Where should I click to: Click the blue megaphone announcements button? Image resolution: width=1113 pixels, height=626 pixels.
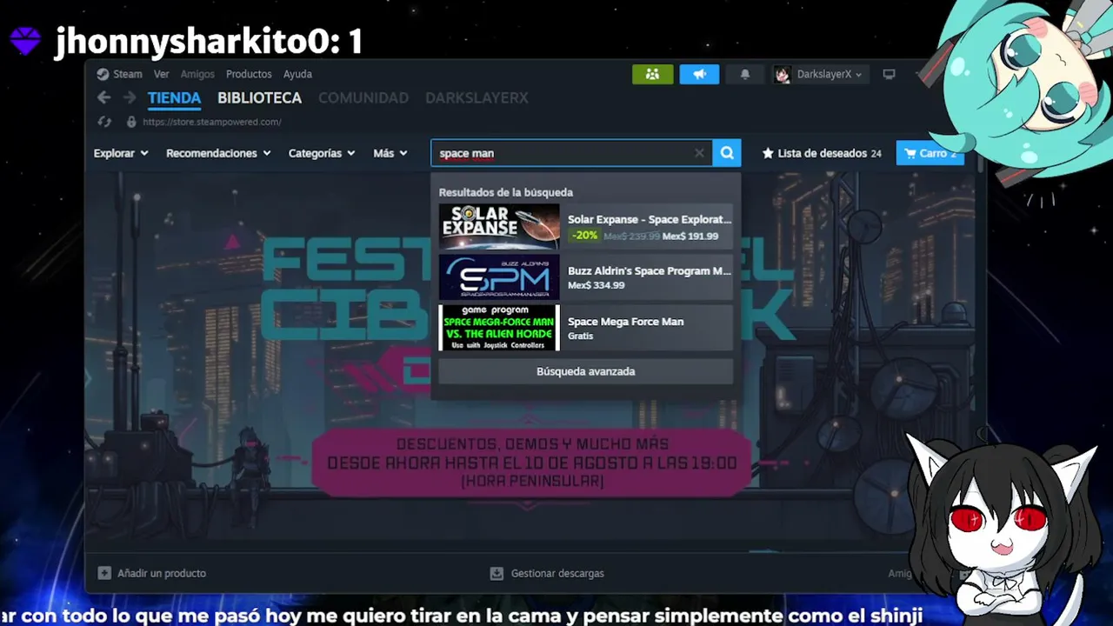[699, 74]
